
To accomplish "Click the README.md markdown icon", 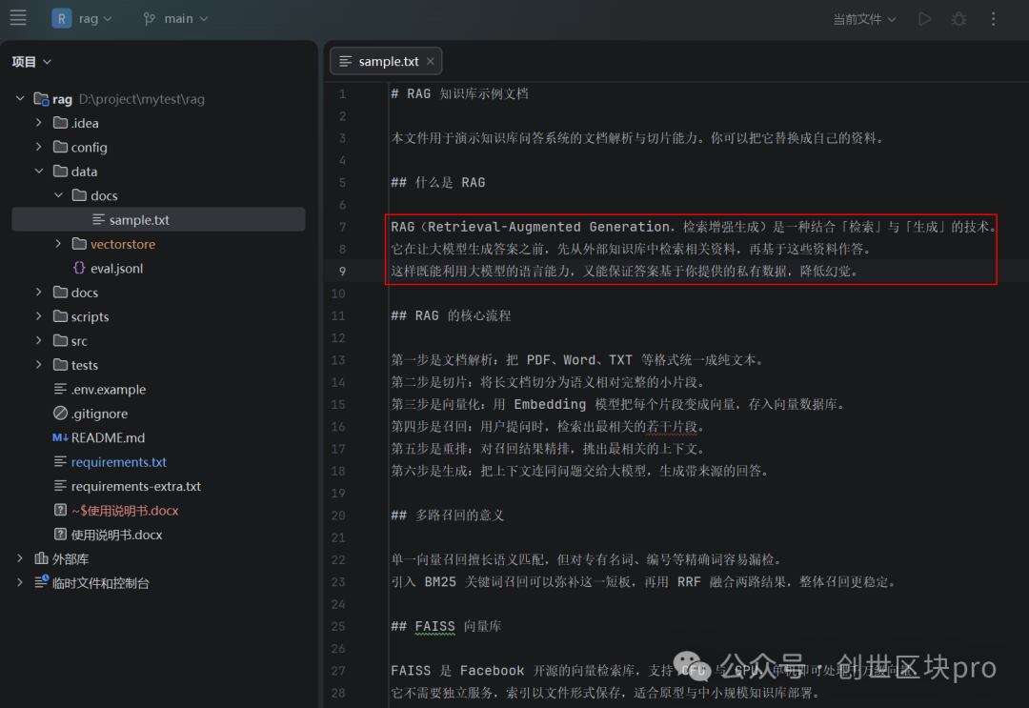I will click(x=60, y=437).
